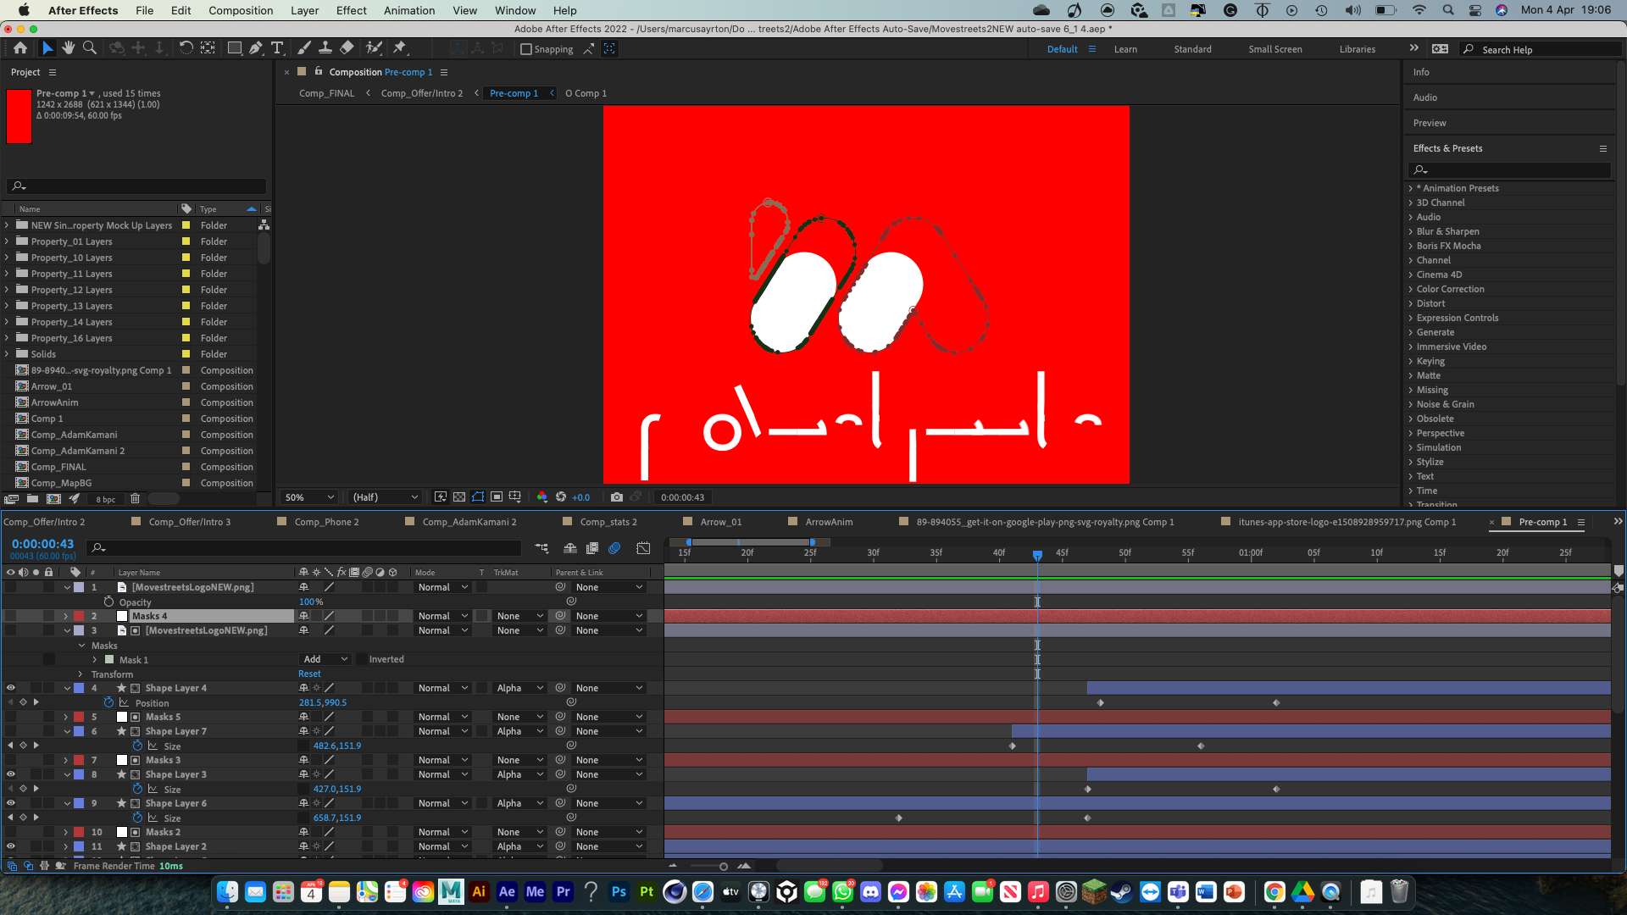This screenshot has height=915, width=1627.
Task: Open layer 1 Normal blending mode dropdown
Action: (x=442, y=587)
